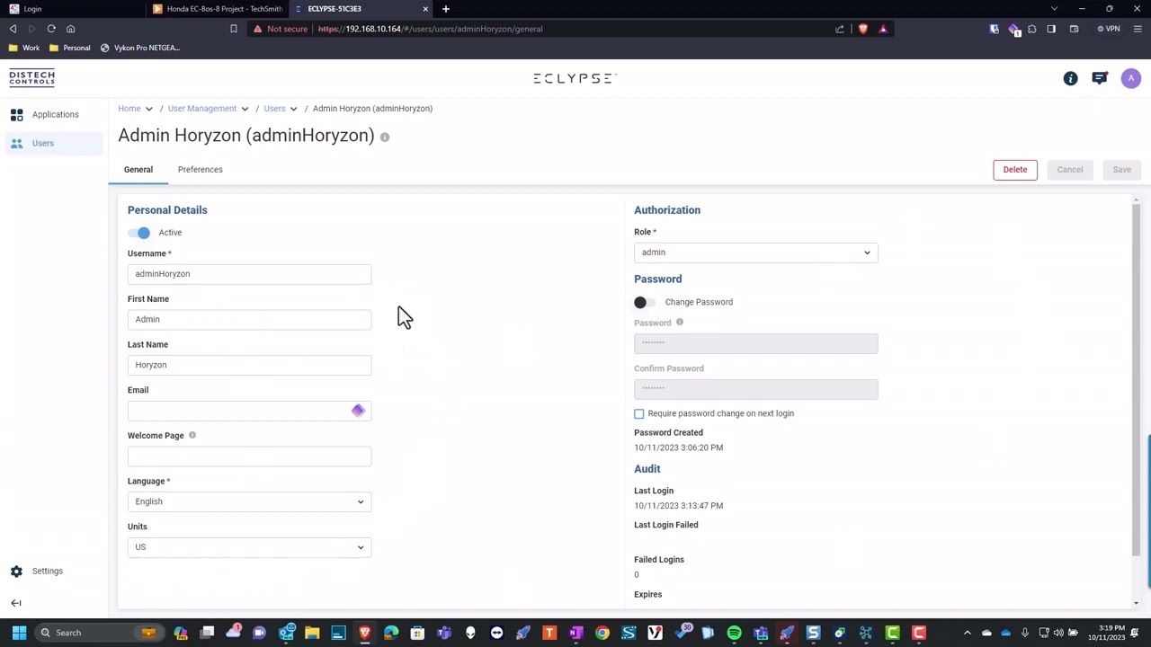Click Brave shields icon
The height and width of the screenshot is (647, 1151).
[863, 29]
